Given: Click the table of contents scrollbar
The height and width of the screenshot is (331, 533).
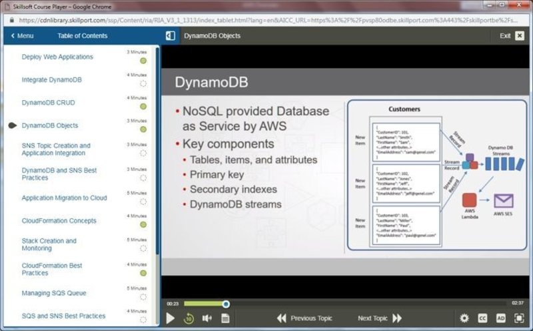Looking at the screenshot, I should [x=157, y=151].
